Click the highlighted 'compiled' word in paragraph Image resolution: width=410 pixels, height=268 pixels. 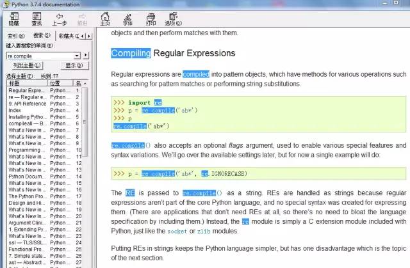[x=196, y=74]
